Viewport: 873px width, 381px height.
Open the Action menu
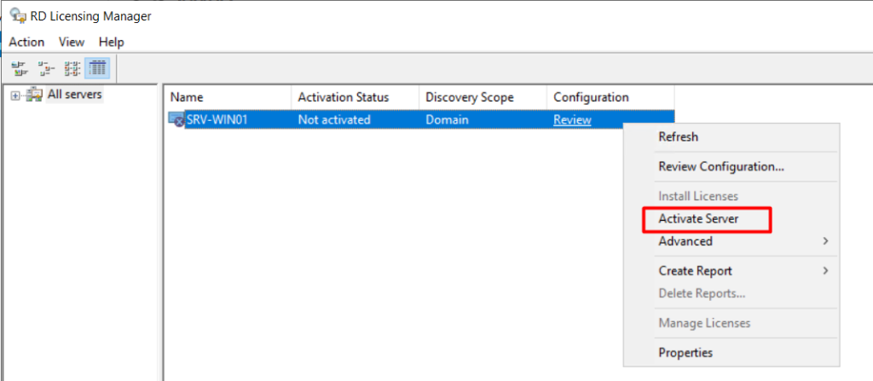pyautogui.click(x=26, y=42)
